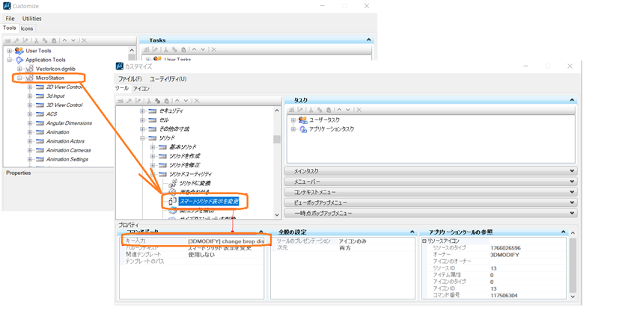Select the スマートソリッド表示を変更 tool
The image size is (628, 313).
pos(209,202)
